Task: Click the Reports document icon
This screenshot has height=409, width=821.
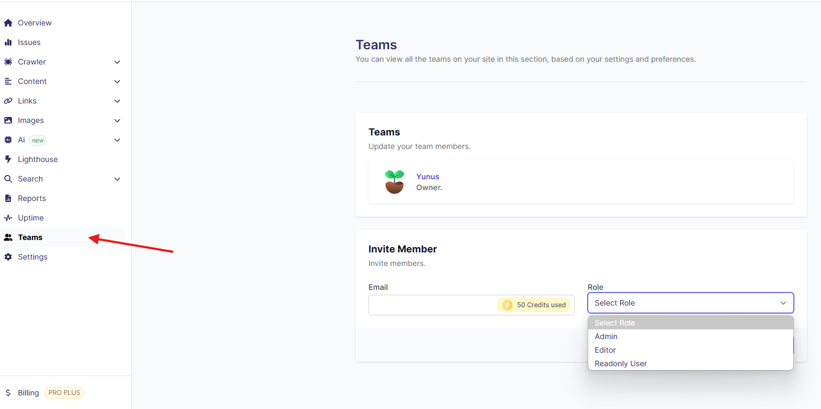Action: click(x=8, y=198)
